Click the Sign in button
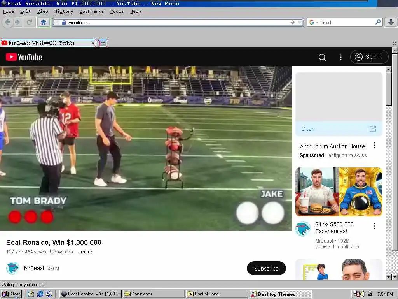 coord(369,57)
